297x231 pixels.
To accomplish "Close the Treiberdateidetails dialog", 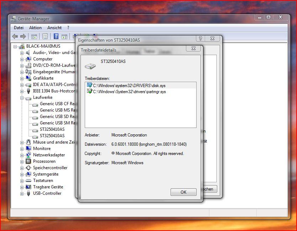I will coord(193,48).
